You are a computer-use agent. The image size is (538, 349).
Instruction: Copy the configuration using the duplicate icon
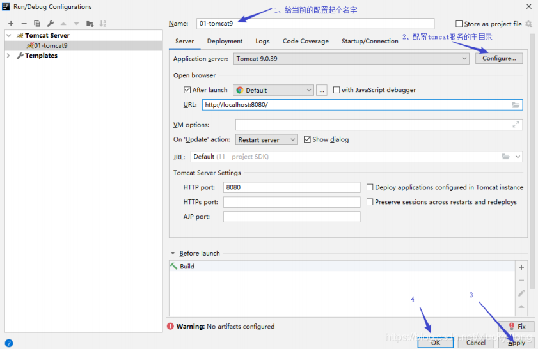37,23
